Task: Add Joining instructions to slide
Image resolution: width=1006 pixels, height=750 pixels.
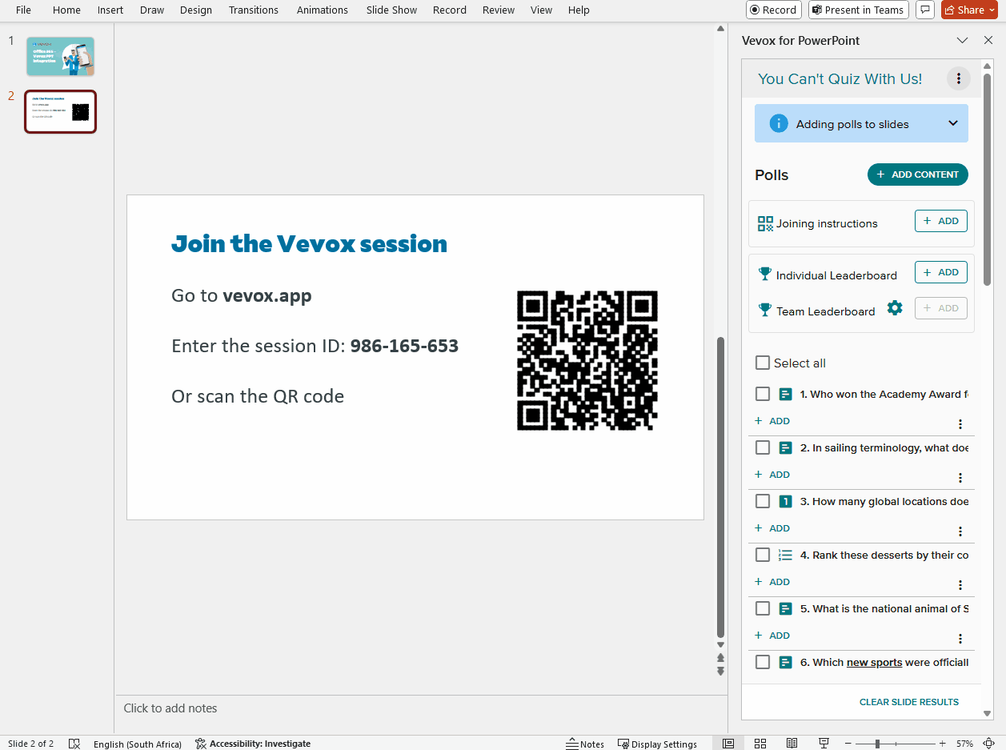Action: [x=941, y=221]
